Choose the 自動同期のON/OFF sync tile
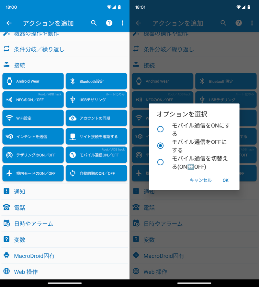The width and height of the screenshot is (259, 287). (96, 173)
